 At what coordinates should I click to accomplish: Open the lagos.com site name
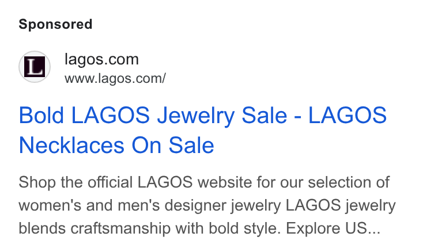pyautogui.click(x=101, y=59)
